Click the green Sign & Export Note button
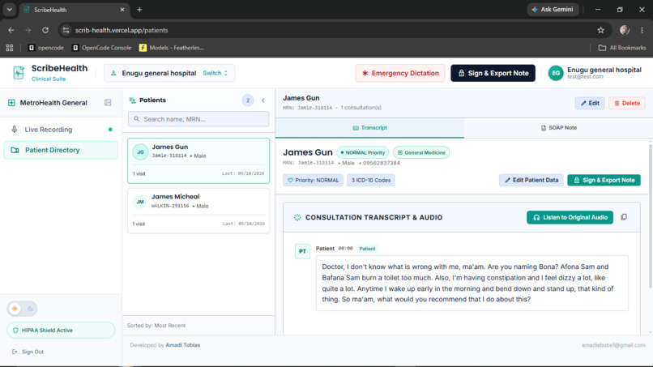Screen dimensions: 653x367 pyautogui.click(x=604, y=181)
